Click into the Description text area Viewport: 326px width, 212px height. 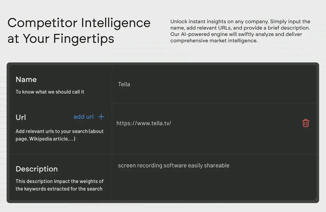(x=214, y=177)
